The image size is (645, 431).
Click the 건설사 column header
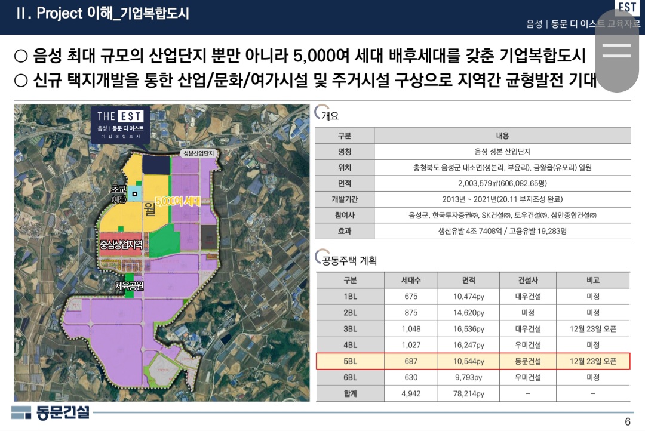(528, 281)
